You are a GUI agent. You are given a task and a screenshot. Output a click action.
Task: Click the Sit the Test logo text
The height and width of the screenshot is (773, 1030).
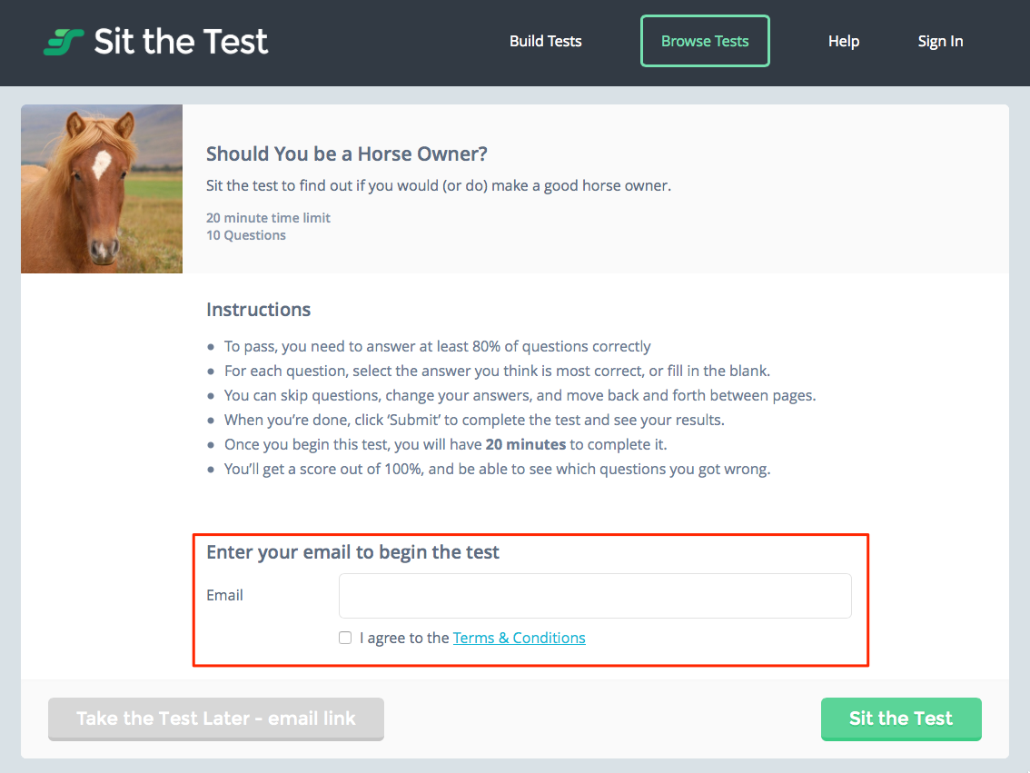point(181,42)
